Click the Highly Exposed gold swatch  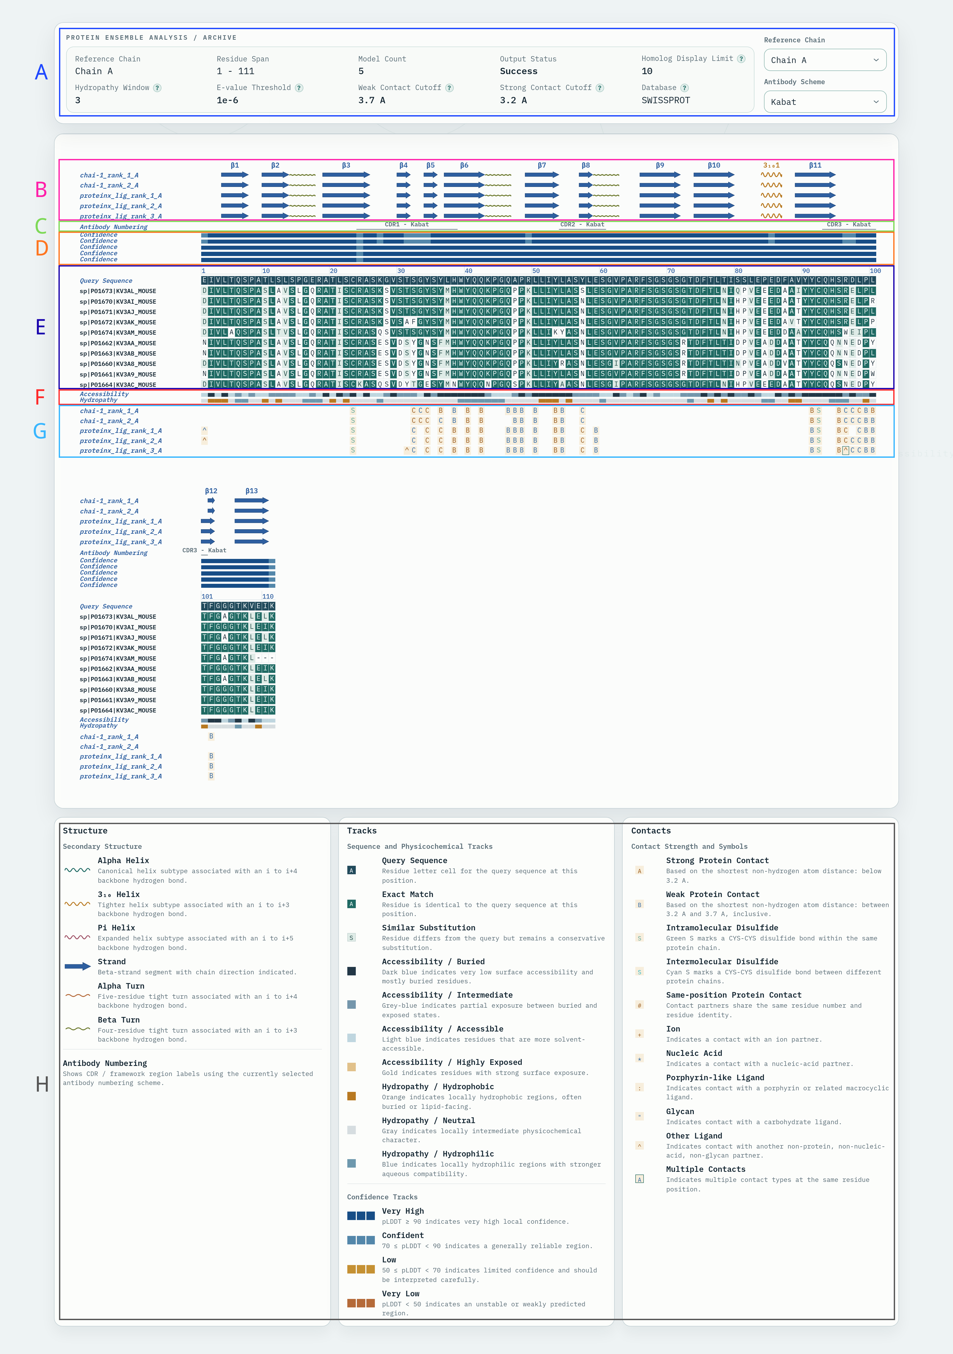(x=352, y=1067)
